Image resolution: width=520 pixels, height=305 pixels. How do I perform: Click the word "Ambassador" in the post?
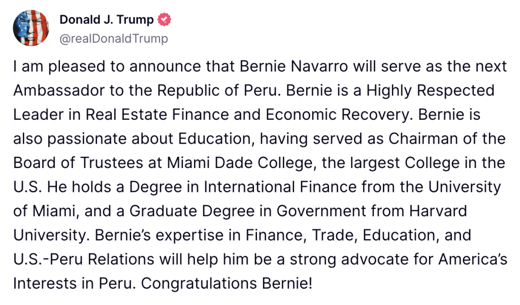click(59, 90)
